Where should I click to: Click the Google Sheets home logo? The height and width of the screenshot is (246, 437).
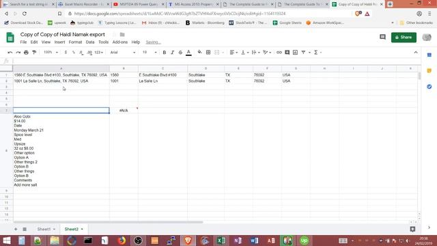(10, 38)
